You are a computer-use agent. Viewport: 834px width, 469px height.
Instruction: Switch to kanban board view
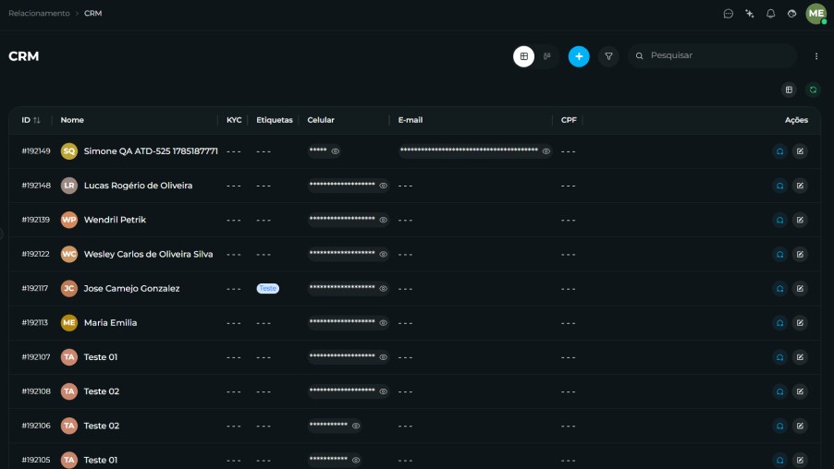click(546, 56)
